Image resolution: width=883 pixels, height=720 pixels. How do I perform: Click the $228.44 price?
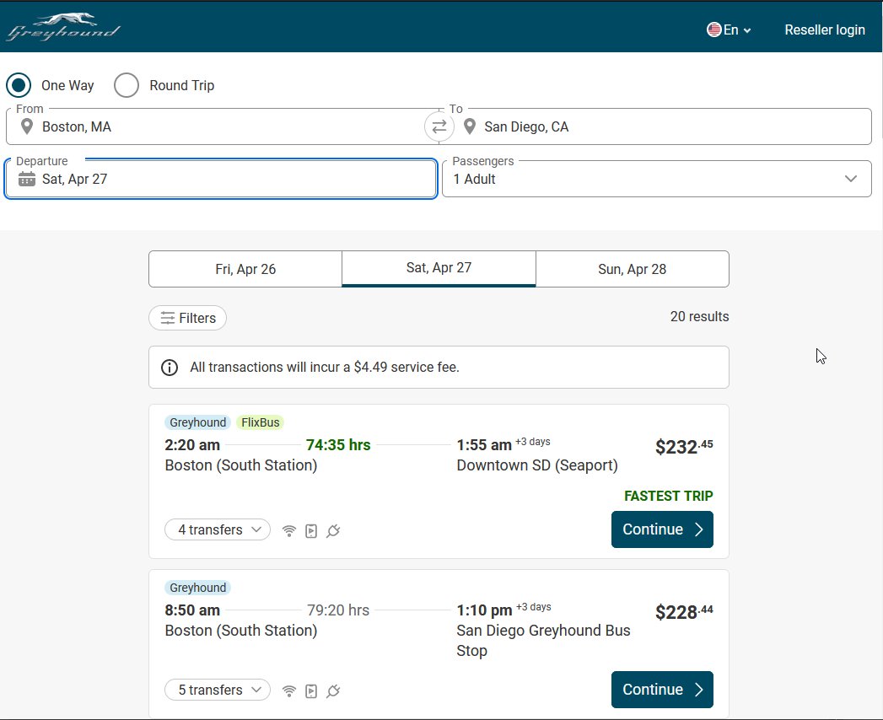tap(684, 611)
